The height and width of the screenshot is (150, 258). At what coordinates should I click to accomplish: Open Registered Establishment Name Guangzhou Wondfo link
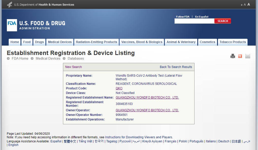147,98
